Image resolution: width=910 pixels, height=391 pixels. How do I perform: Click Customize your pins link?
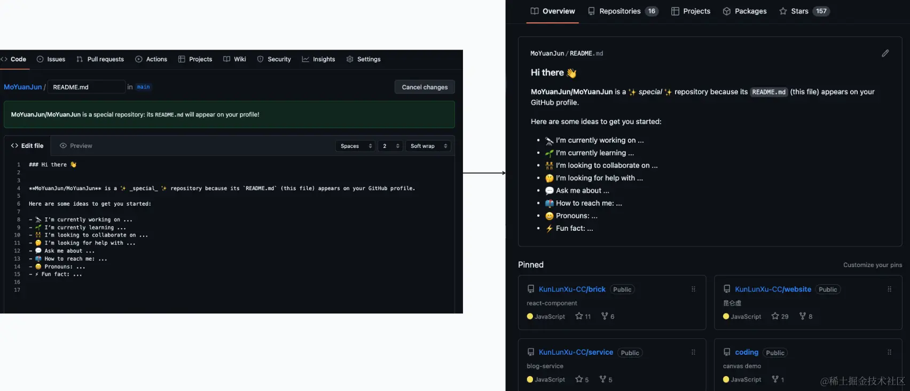(x=873, y=265)
